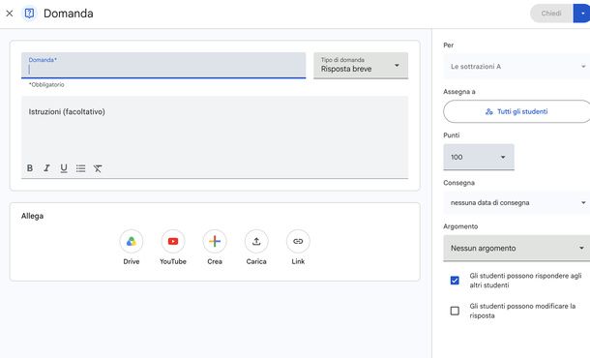
Task: Open the Per class dropdown Le sottrazioni A
Action: click(x=516, y=66)
